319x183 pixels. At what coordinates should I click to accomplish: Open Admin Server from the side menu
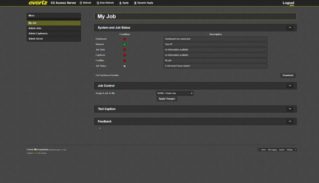pyautogui.click(x=54, y=39)
